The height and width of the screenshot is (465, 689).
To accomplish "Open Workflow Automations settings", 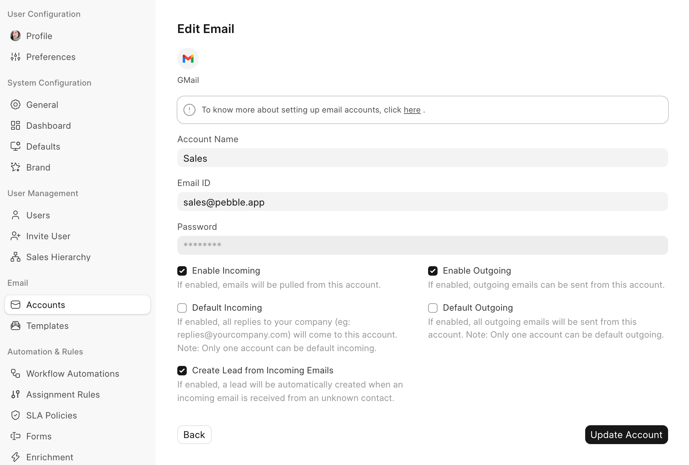I will pyautogui.click(x=78, y=373).
